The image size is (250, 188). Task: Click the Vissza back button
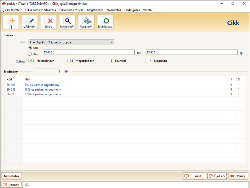pos(238,176)
